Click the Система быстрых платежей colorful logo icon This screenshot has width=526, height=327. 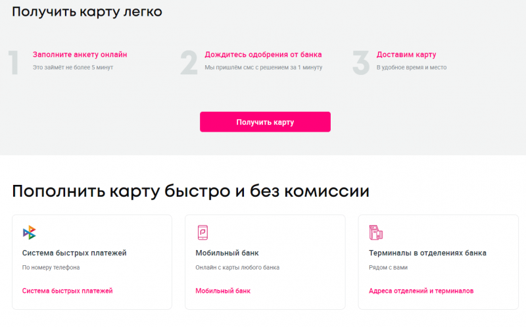pyautogui.click(x=29, y=232)
